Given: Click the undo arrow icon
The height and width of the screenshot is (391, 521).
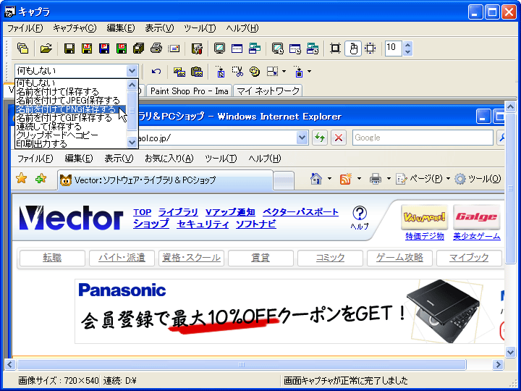Looking at the screenshot, I should click(156, 71).
